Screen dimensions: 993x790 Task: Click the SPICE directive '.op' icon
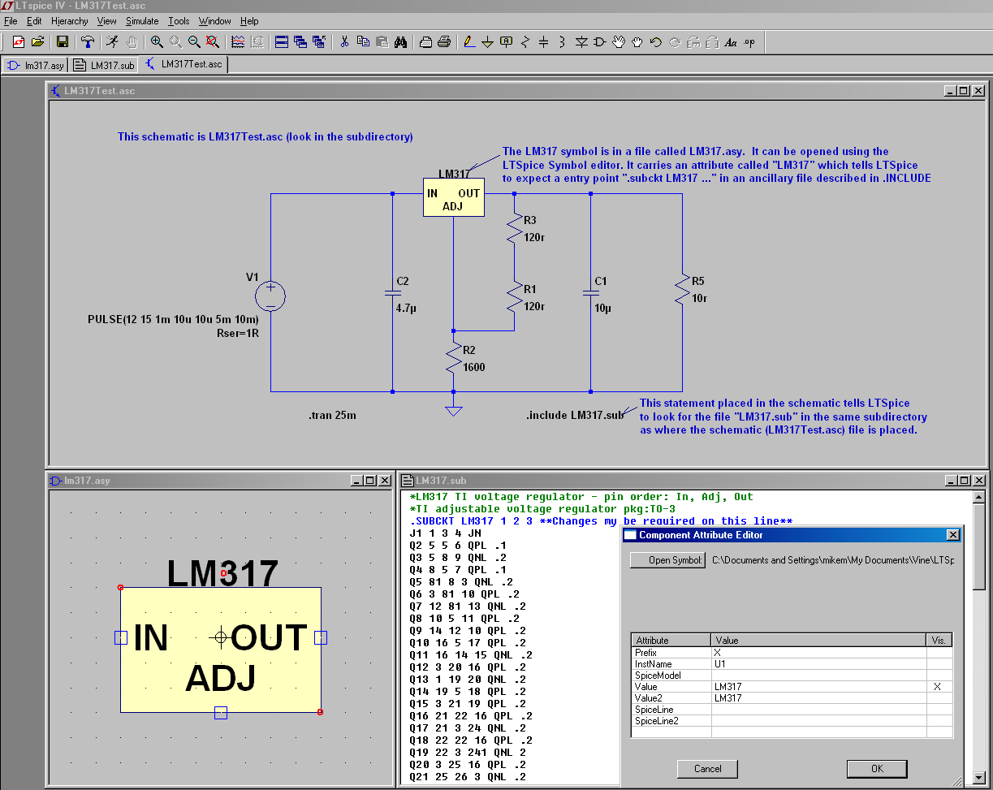749,42
